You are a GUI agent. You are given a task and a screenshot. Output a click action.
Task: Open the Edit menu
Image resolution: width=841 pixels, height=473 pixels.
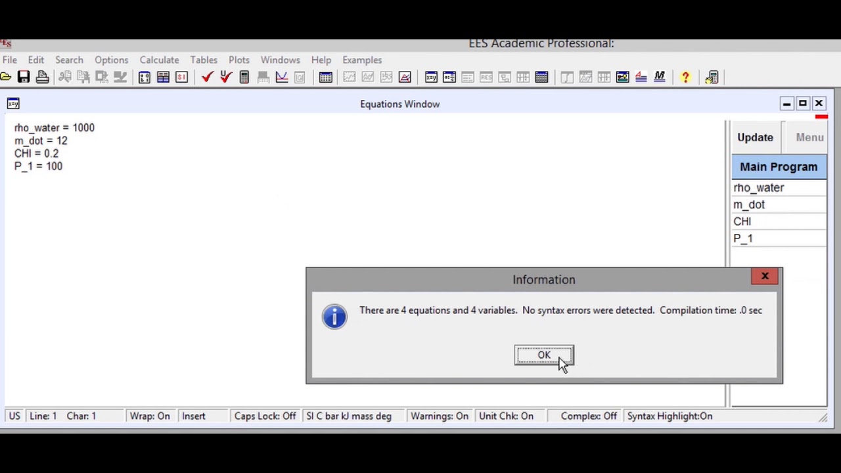36,60
